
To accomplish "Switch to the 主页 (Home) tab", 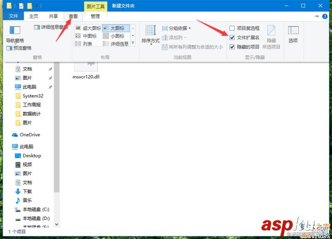I will click(x=33, y=16).
